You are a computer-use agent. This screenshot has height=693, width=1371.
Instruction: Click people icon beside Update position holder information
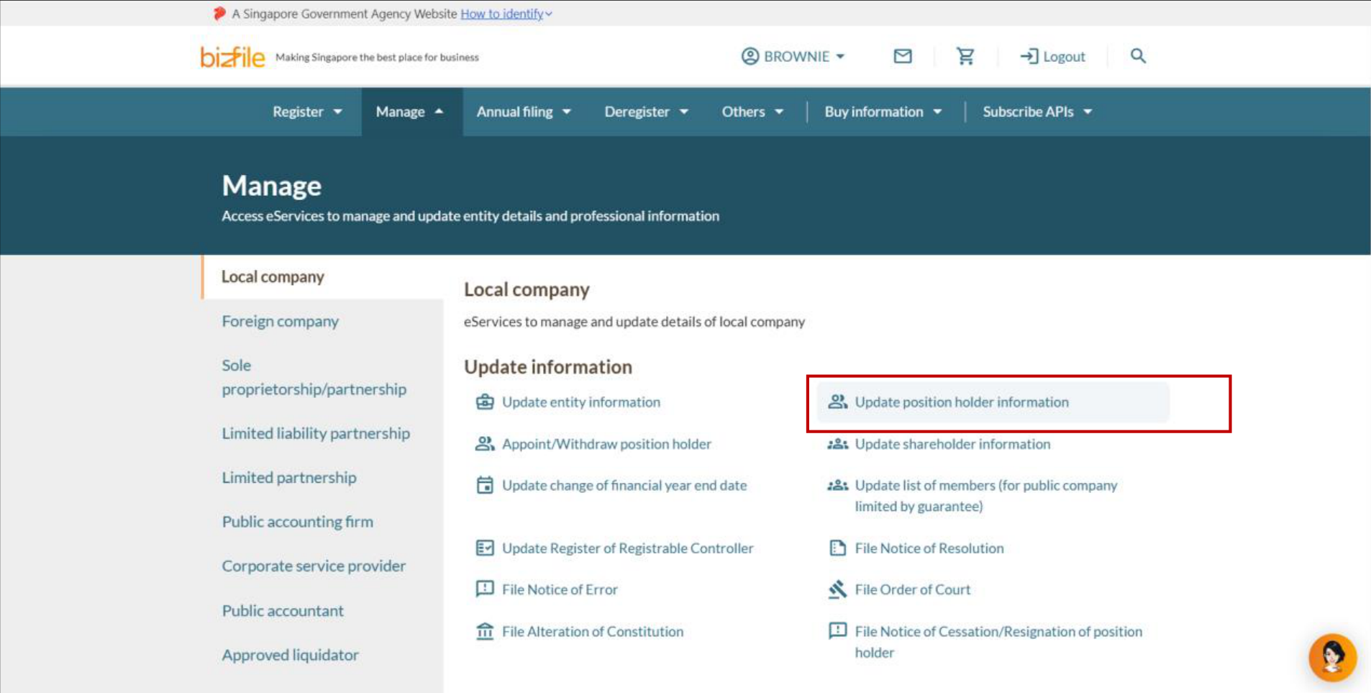[837, 402]
